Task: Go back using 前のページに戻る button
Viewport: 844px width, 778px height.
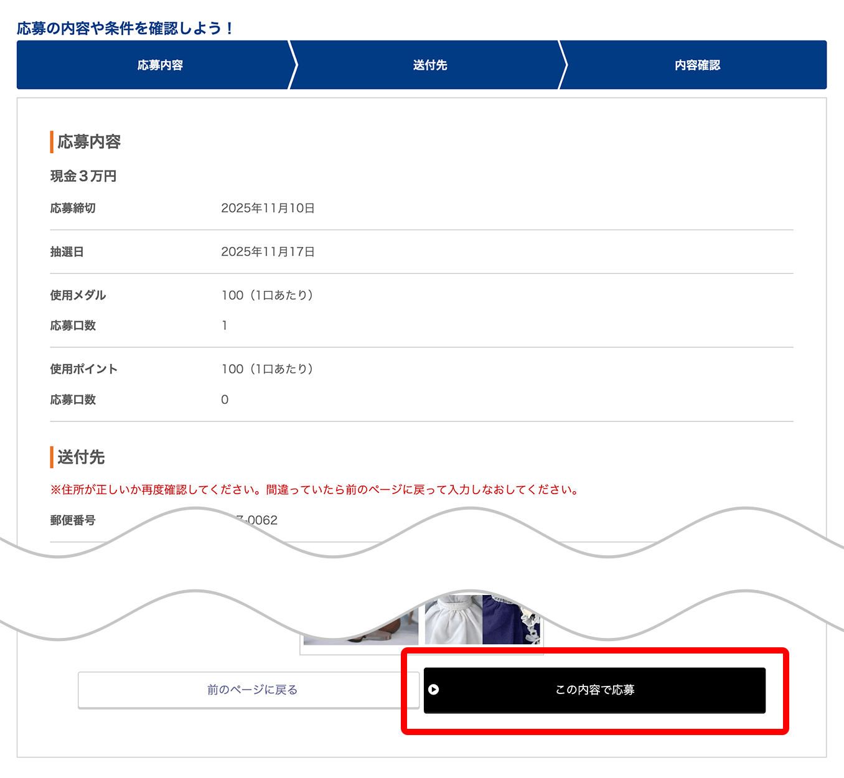Action: 252,690
